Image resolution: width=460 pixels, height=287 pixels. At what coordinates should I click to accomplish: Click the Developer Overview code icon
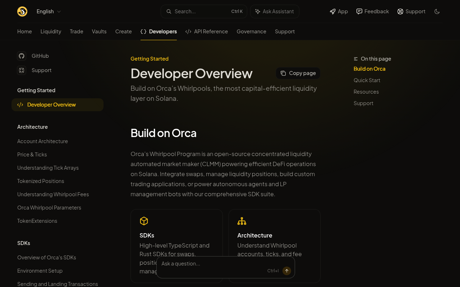click(x=20, y=105)
